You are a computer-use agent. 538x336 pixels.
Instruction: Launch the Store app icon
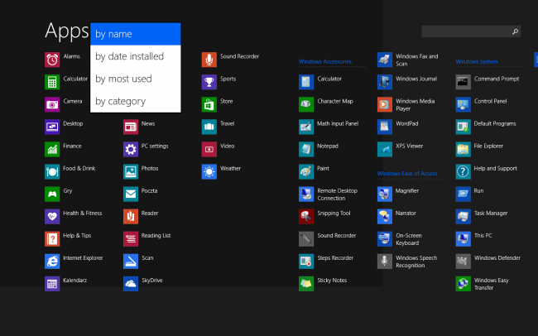pyautogui.click(x=209, y=104)
